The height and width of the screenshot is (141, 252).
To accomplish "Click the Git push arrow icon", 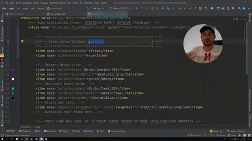I will point(195,8).
